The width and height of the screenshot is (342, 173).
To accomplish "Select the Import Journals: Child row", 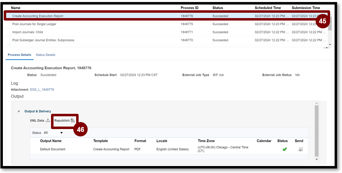I will point(167,32).
